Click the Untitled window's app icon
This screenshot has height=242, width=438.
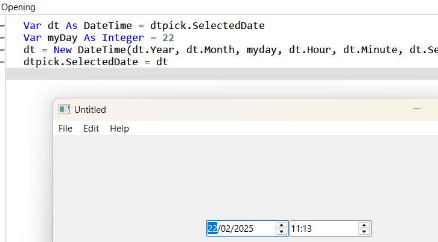point(64,109)
